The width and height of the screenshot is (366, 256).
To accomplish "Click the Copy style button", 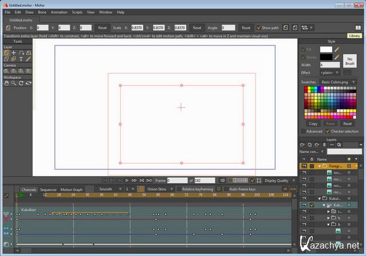I will (x=313, y=123).
